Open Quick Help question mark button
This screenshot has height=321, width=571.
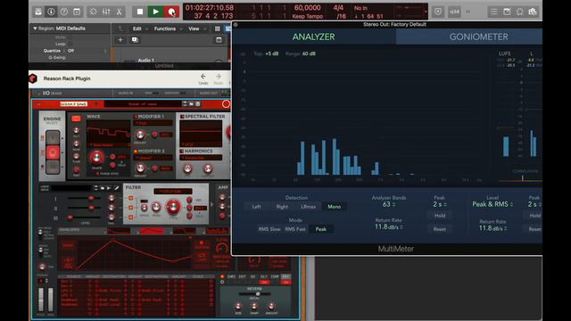(x=63, y=12)
